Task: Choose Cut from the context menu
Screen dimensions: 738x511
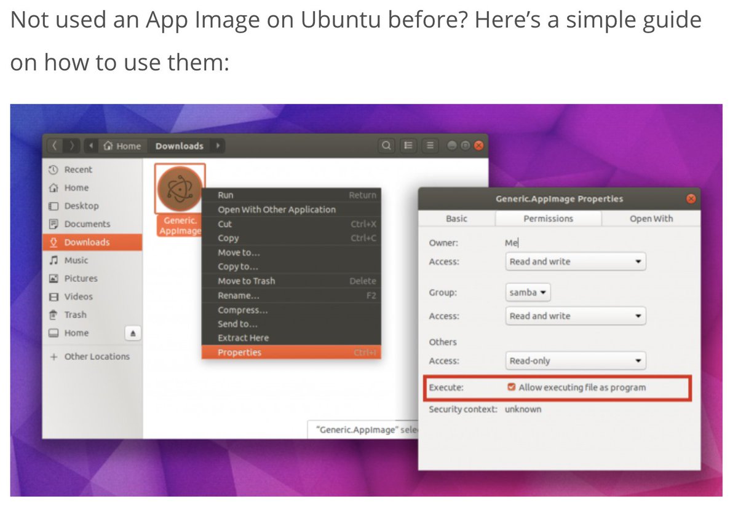Action: pos(292,224)
